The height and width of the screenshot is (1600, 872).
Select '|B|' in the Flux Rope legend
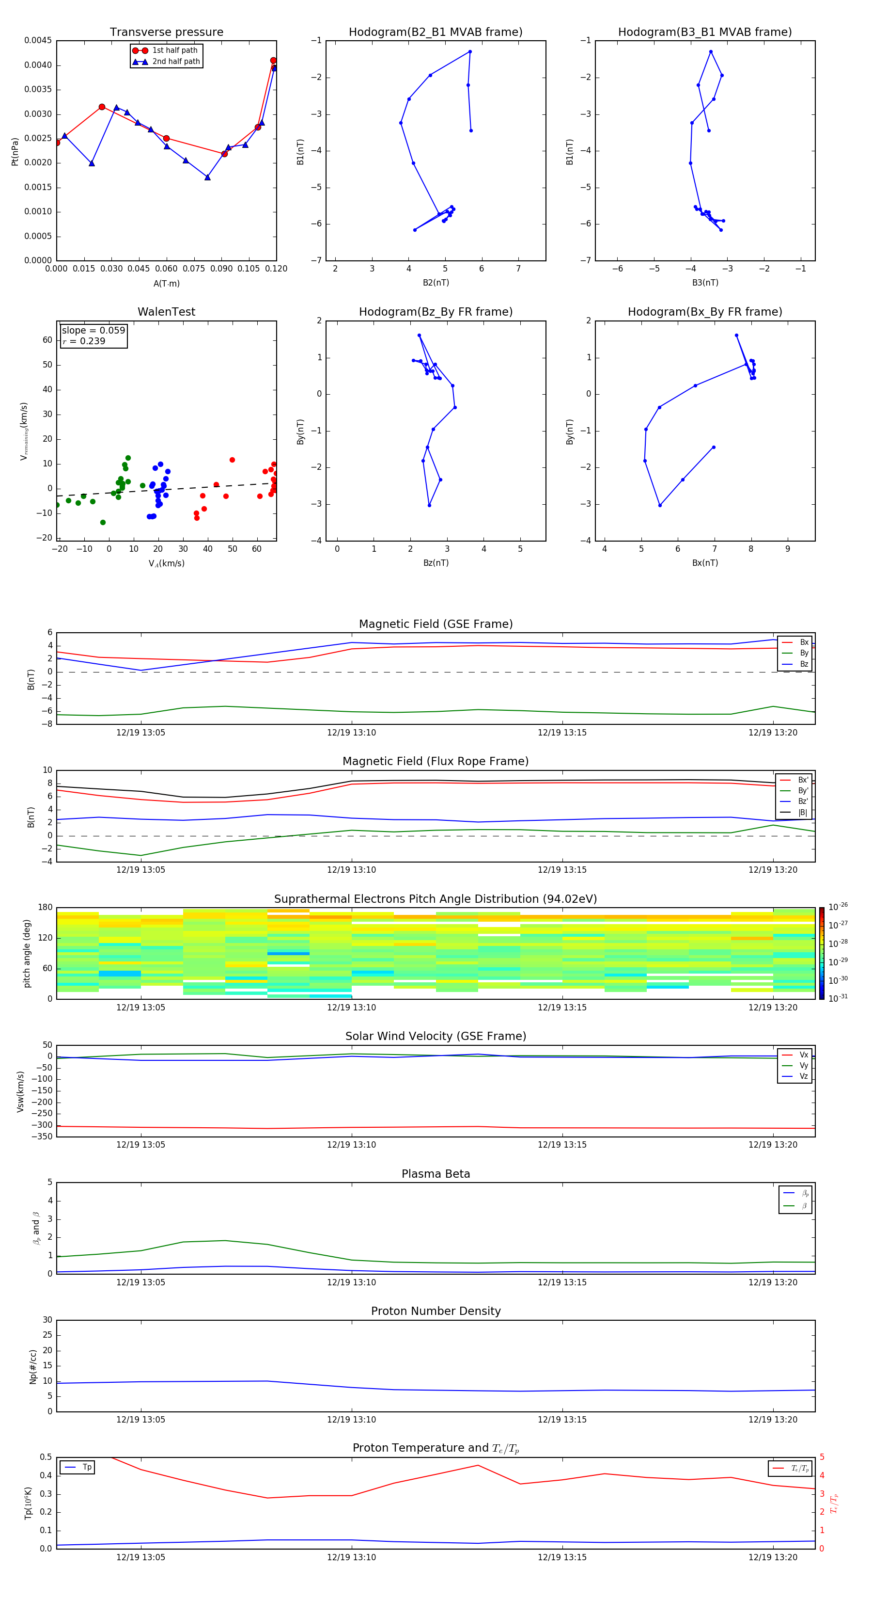point(794,813)
